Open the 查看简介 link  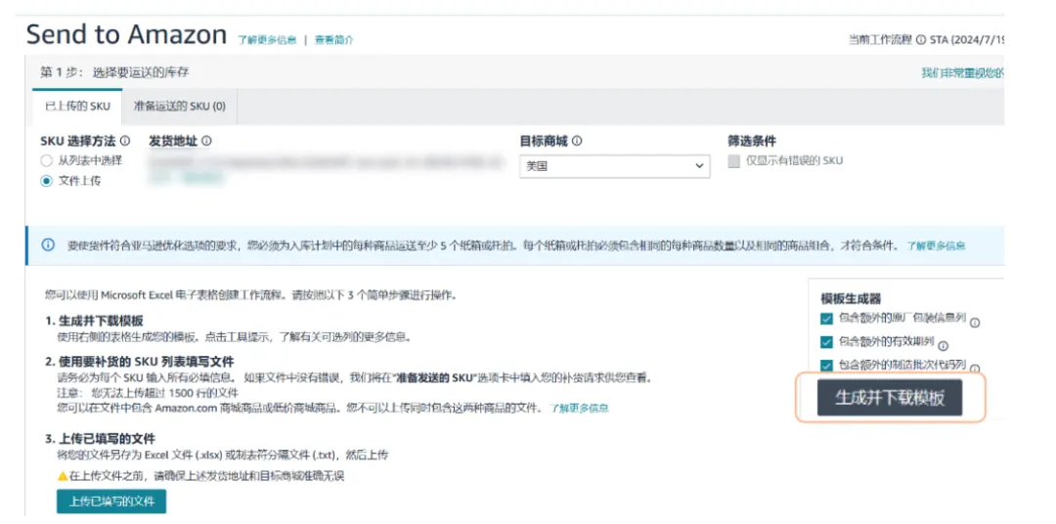pos(334,40)
